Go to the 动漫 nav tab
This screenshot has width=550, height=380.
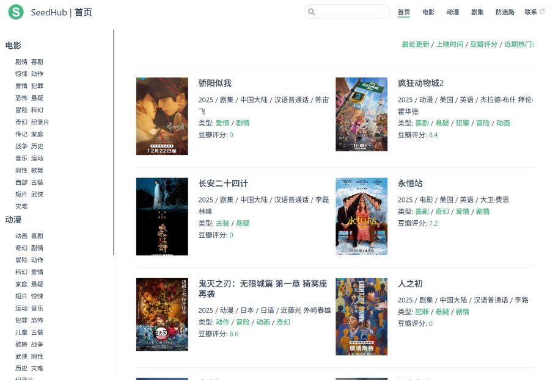(453, 12)
